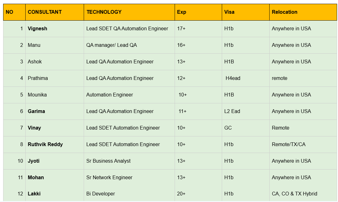
Task: Select the NO header cell
Action: tap(10, 12)
